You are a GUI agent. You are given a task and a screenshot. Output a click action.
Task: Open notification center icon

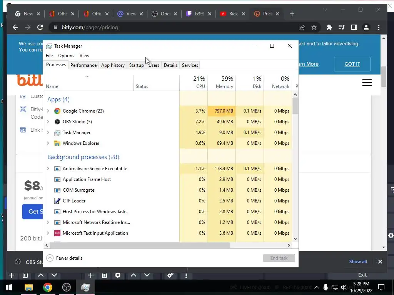[381, 287]
